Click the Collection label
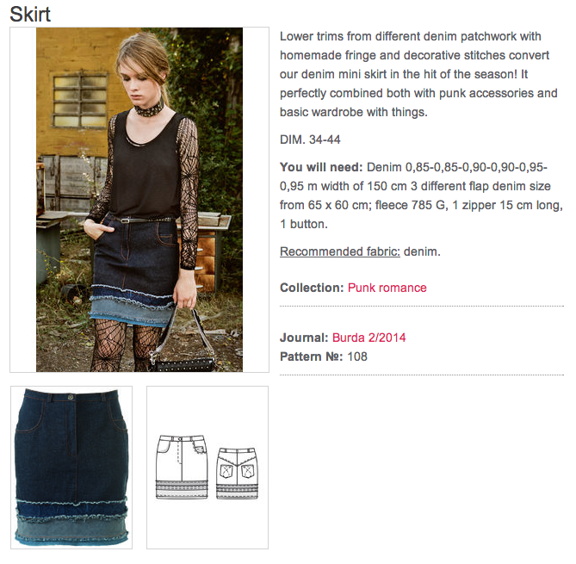The image size is (576, 564). coord(312,288)
